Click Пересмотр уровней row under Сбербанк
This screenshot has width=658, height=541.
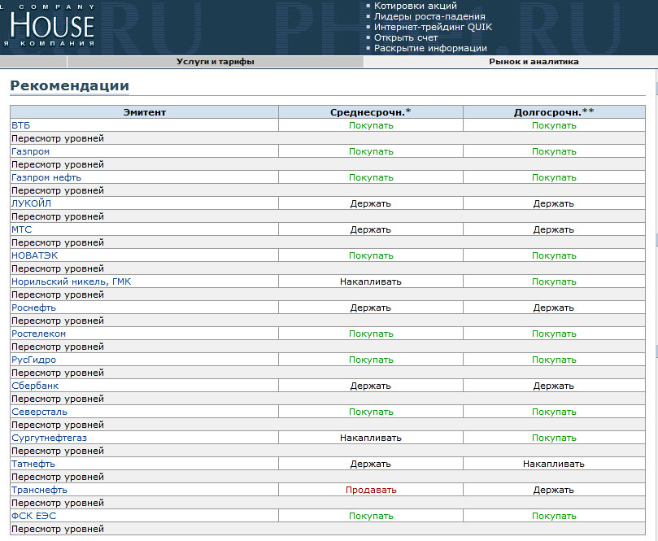coord(328,399)
